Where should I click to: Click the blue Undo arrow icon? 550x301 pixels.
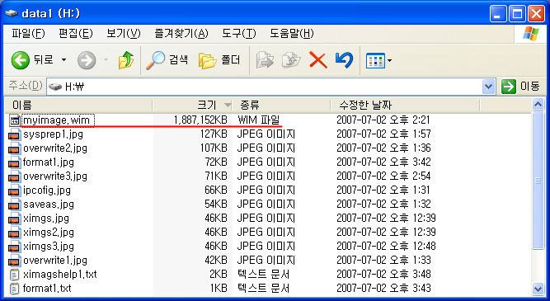[344, 60]
